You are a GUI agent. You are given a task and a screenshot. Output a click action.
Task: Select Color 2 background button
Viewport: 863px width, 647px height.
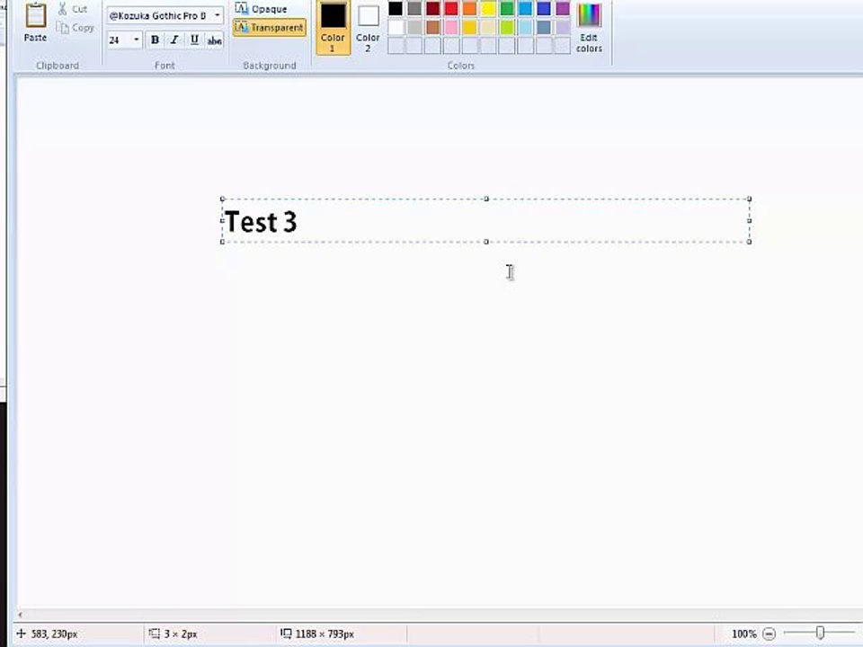pyautogui.click(x=368, y=28)
